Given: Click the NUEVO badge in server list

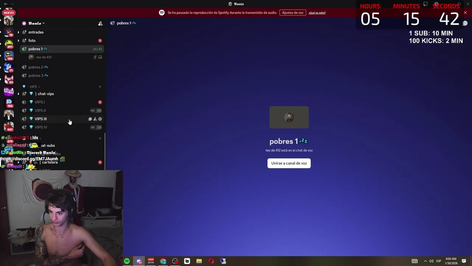Looking at the screenshot, I should (x=9, y=13).
